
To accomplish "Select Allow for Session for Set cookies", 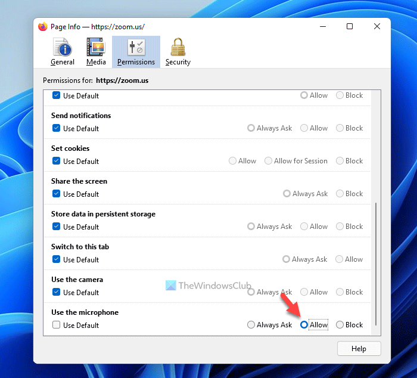I will (x=268, y=161).
